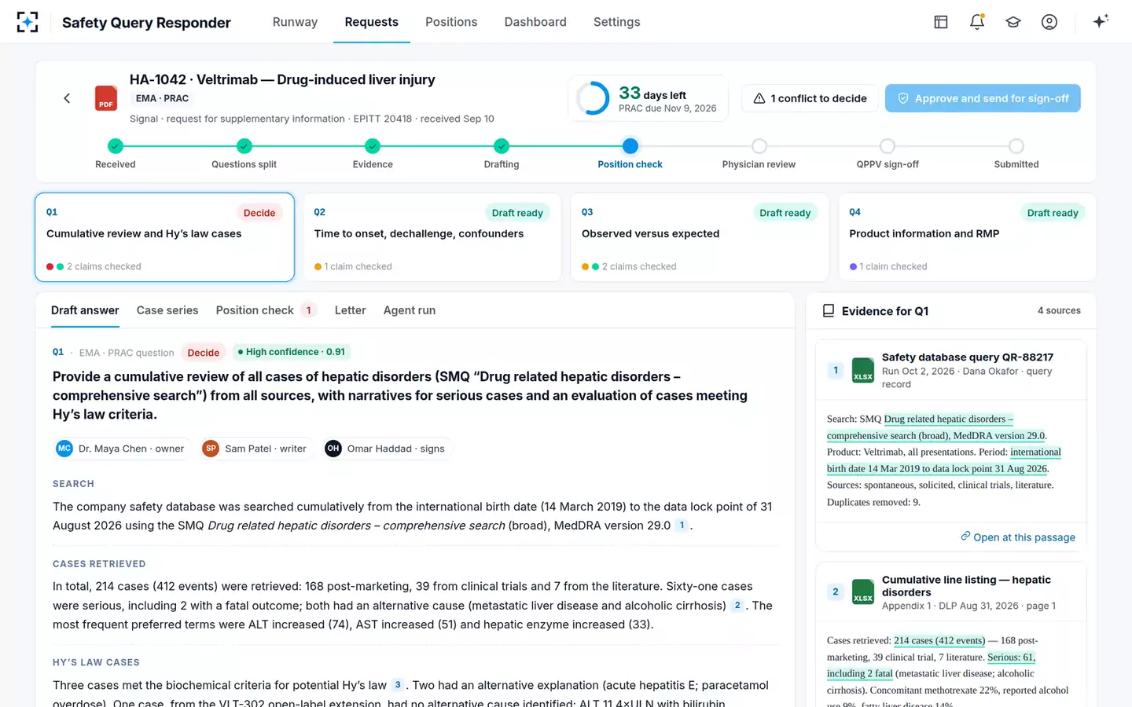Click the Physician review step marker

click(x=759, y=146)
